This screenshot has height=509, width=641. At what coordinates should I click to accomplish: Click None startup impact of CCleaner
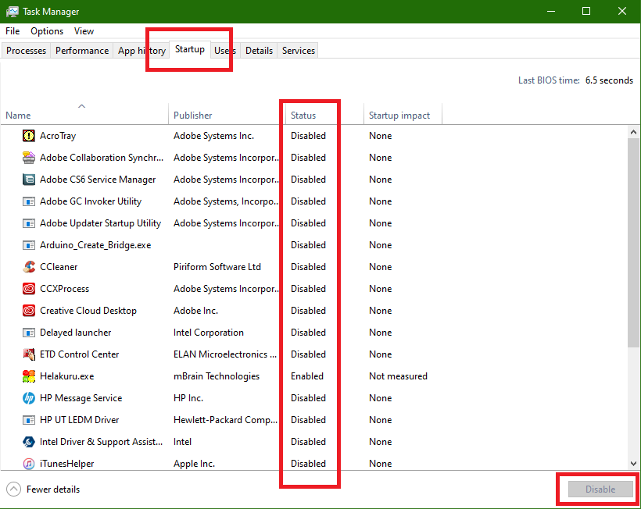point(380,267)
